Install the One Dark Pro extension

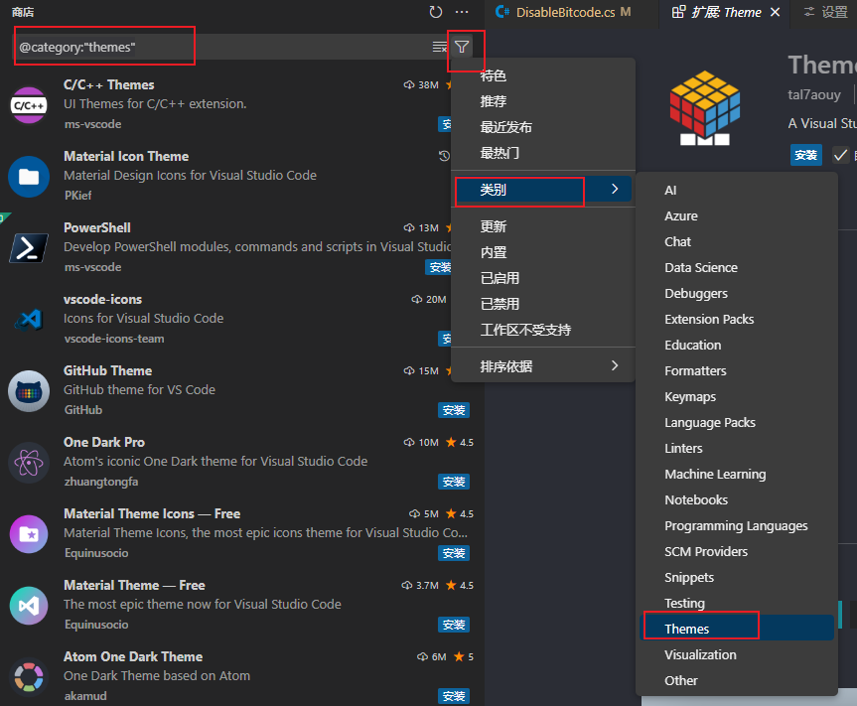pyautogui.click(x=454, y=482)
